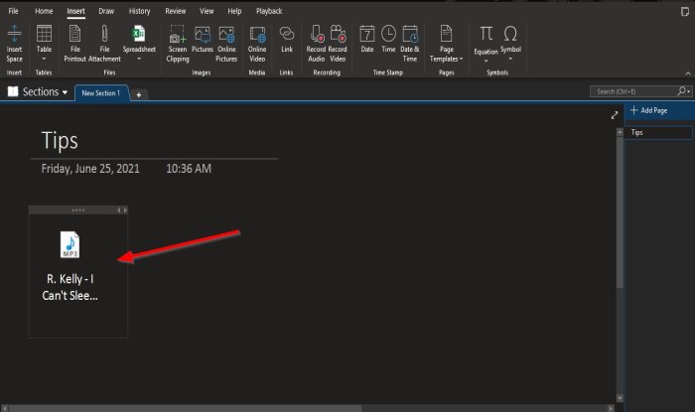Open Page Templates
The height and width of the screenshot is (412, 695).
click(x=447, y=44)
